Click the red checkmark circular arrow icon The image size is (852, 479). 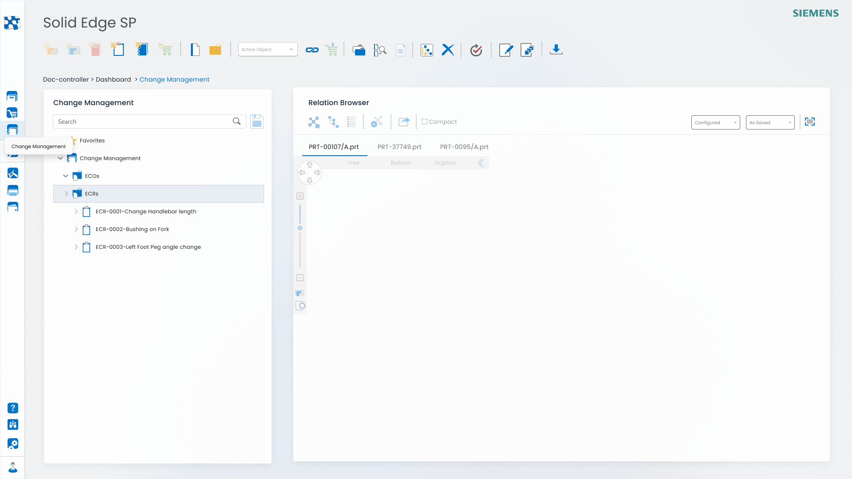pyautogui.click(x=476, y=50)
